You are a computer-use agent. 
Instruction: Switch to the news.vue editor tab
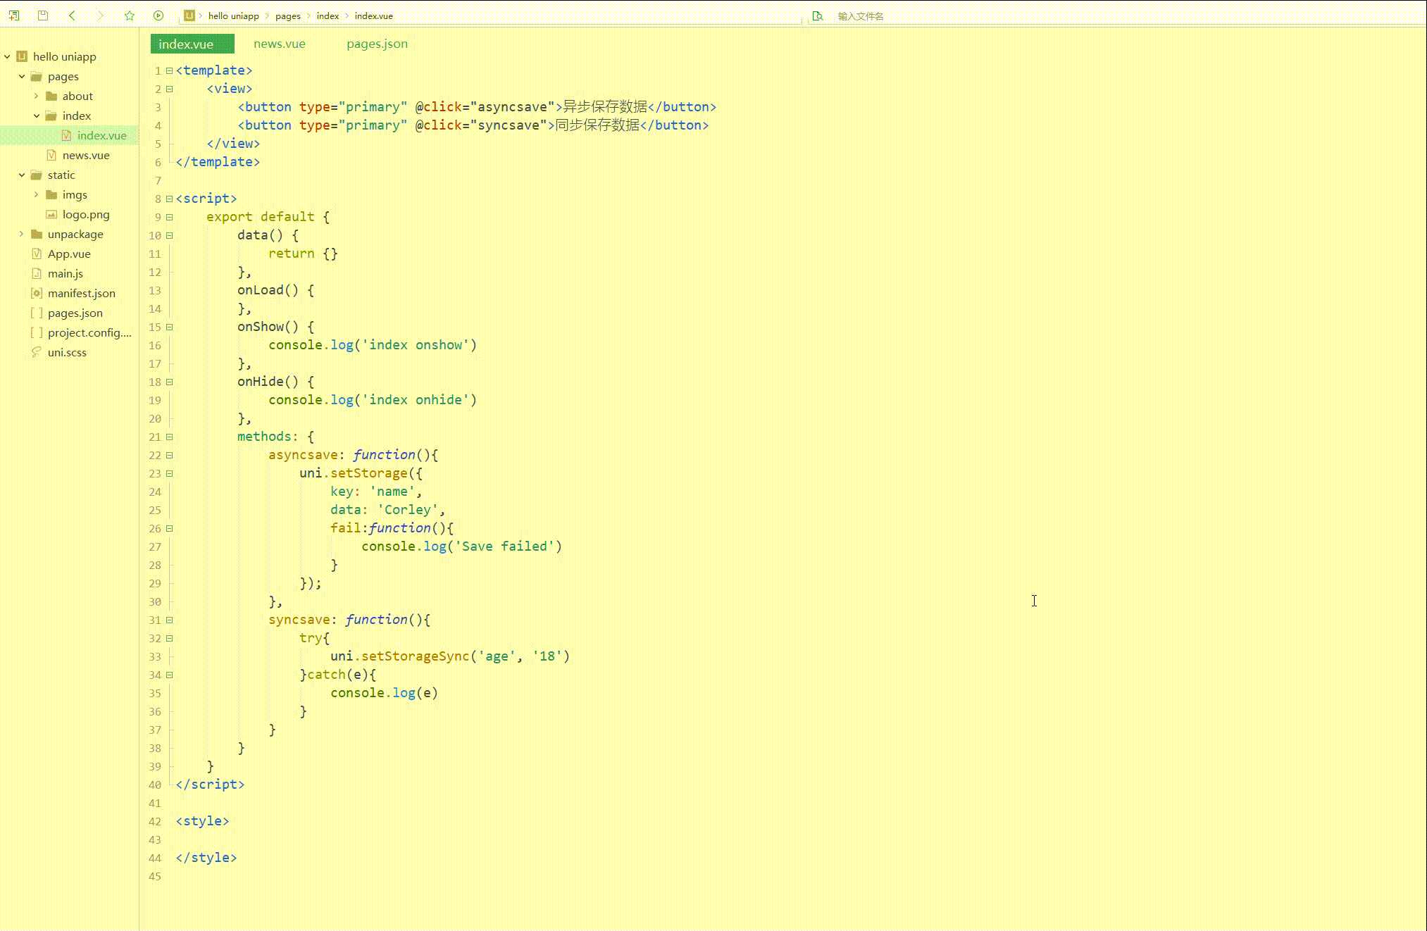coord(280,44)
